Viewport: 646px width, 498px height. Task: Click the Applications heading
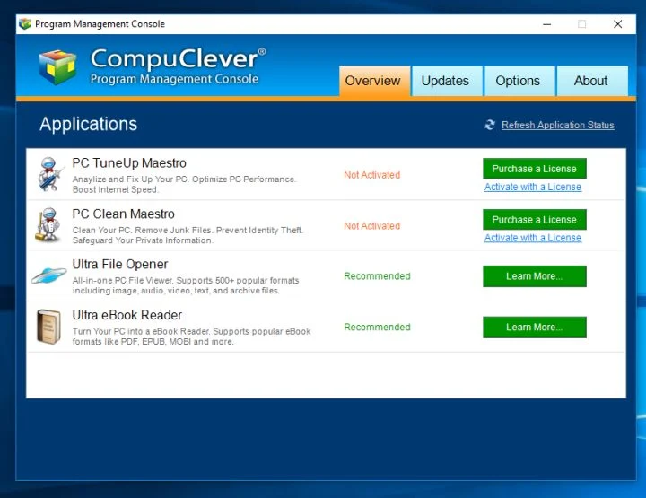point(89,125)
